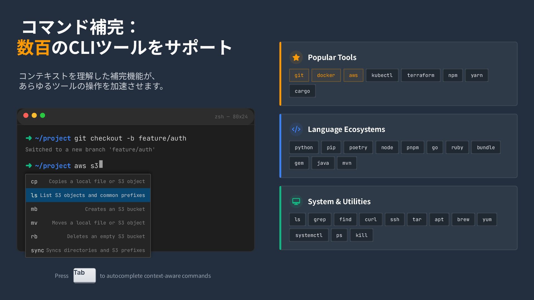Click the red close dot in terminal
Image resolution: width=534 pixels, height=300 pixels.
pyautogui.click(x=26, y=116)
